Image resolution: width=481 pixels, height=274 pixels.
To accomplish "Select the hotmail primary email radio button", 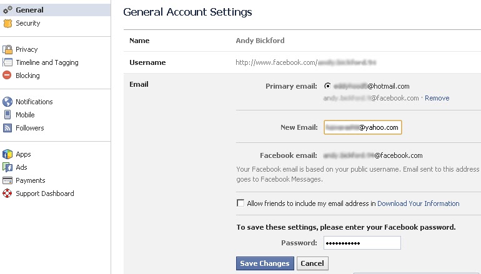I will point(327,86).
